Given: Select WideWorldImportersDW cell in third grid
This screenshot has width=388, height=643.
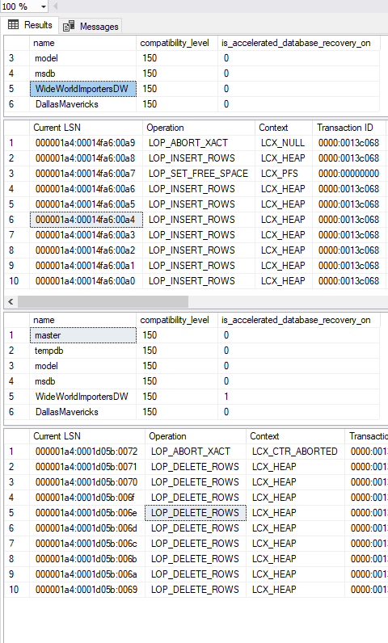Looking at the screenshot, I should pos(82,397).
